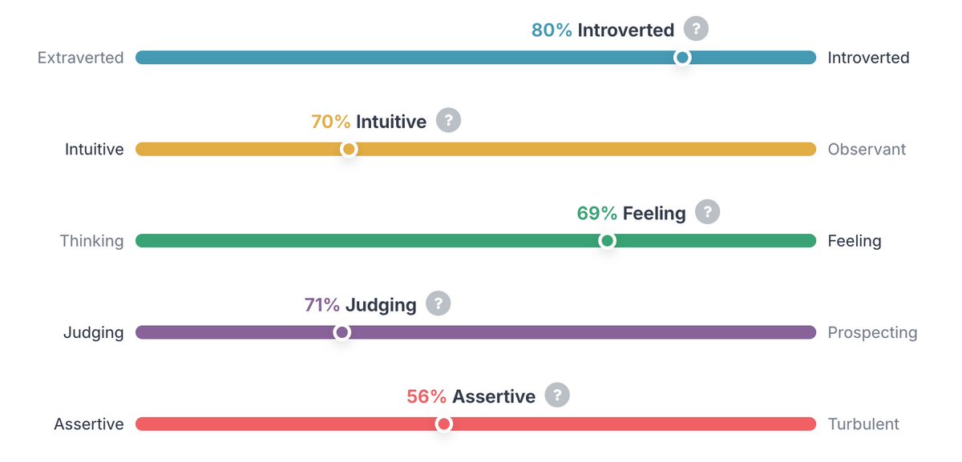The height and width of the screenshot is (462, 962).
Task: Click the "71% Judging" heading text
Action: click(x=361, y=305)
